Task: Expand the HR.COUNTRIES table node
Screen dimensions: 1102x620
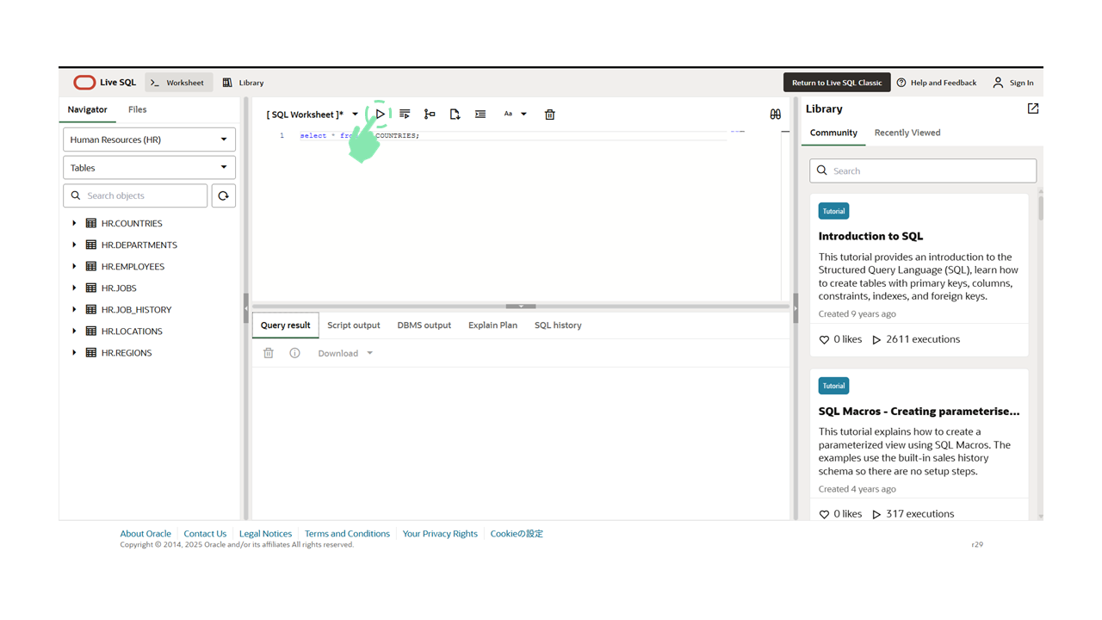Action: [74, 223]
